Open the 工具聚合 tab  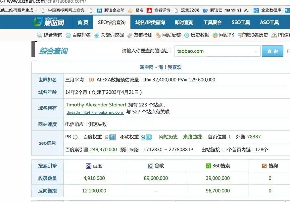coord(213,22)
